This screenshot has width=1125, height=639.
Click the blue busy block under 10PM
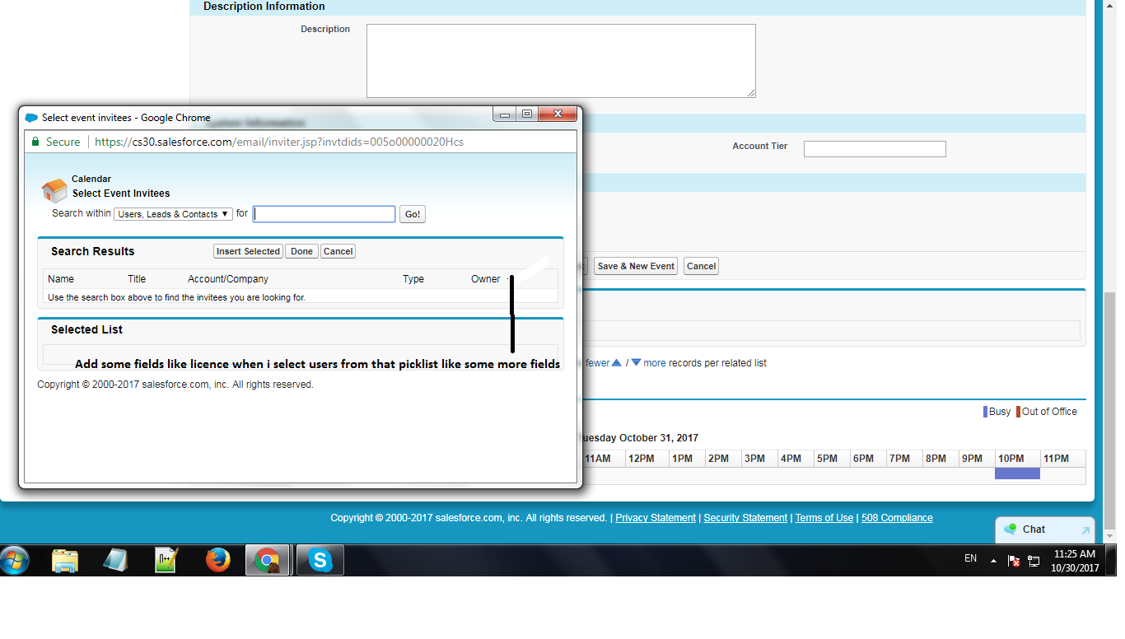click(1017, 473)
